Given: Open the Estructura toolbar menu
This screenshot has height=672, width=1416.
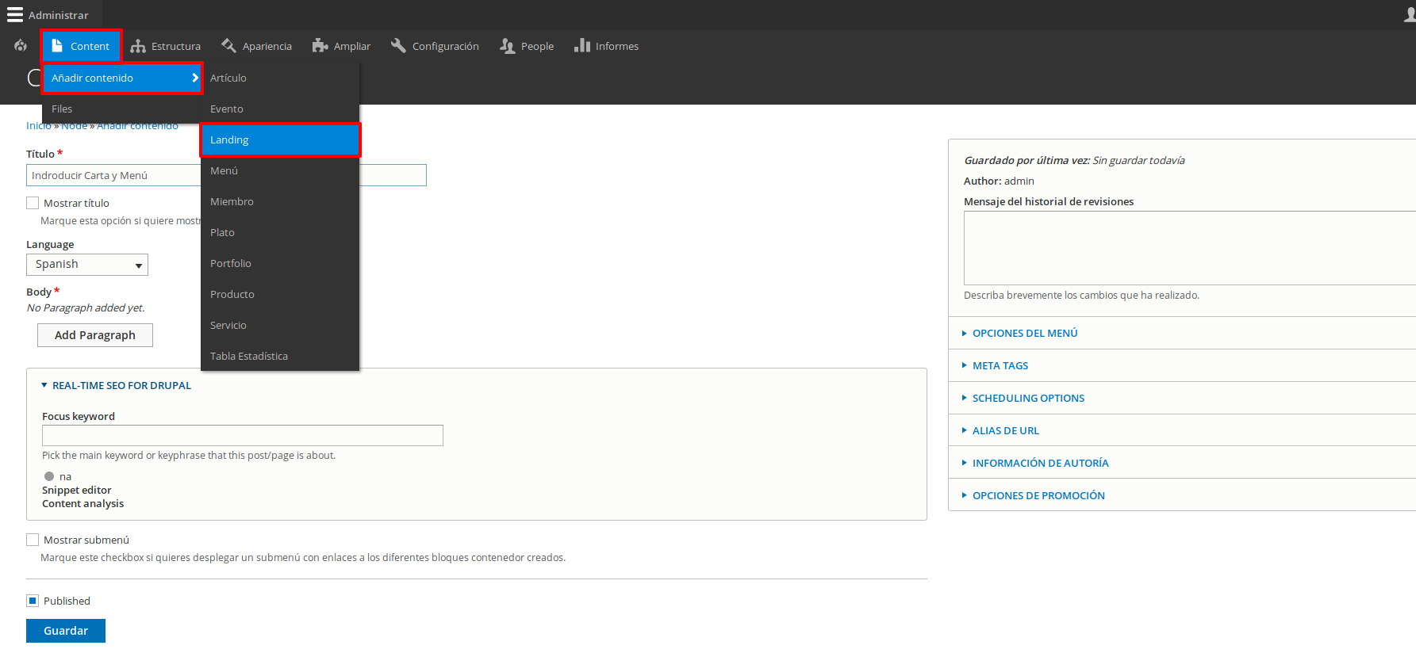Looking at the screenshot, I should (166, 46).
